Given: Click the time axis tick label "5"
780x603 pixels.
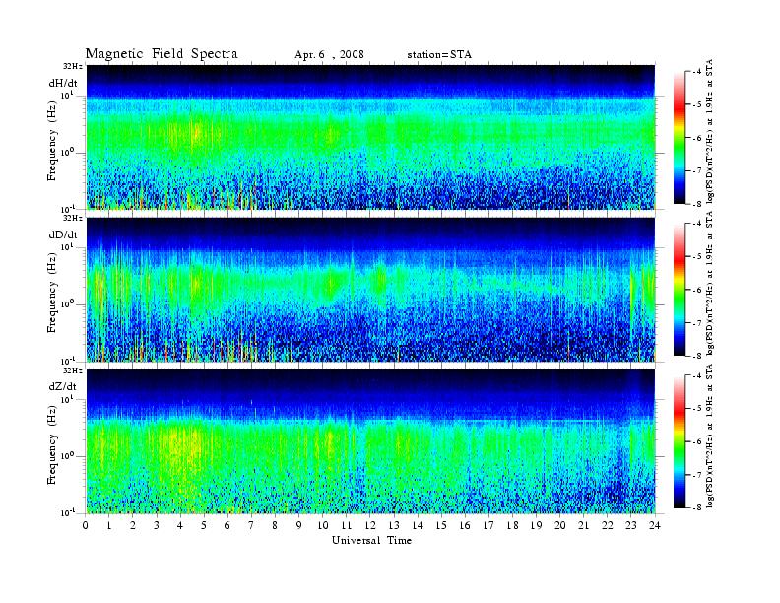Looking at the screenshot, I should (x=205, y=525).
